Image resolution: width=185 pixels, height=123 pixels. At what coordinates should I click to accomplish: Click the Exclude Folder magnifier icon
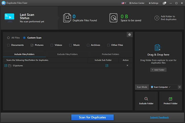pyautogui.click(x=146, y=99)
